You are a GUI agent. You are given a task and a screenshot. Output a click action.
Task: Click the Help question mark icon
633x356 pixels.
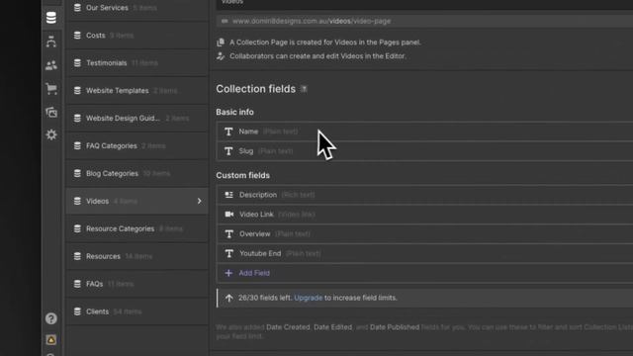point(50,318)
